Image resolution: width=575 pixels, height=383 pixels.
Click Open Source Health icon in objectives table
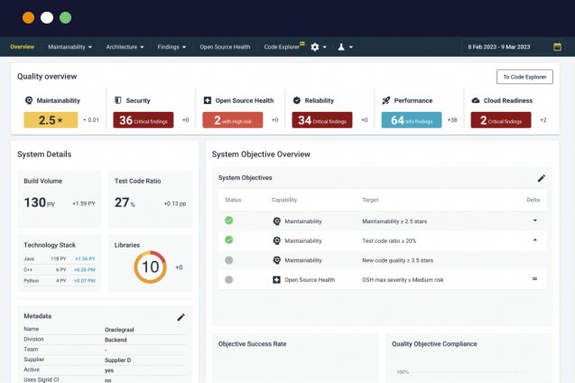coord(276,280)
